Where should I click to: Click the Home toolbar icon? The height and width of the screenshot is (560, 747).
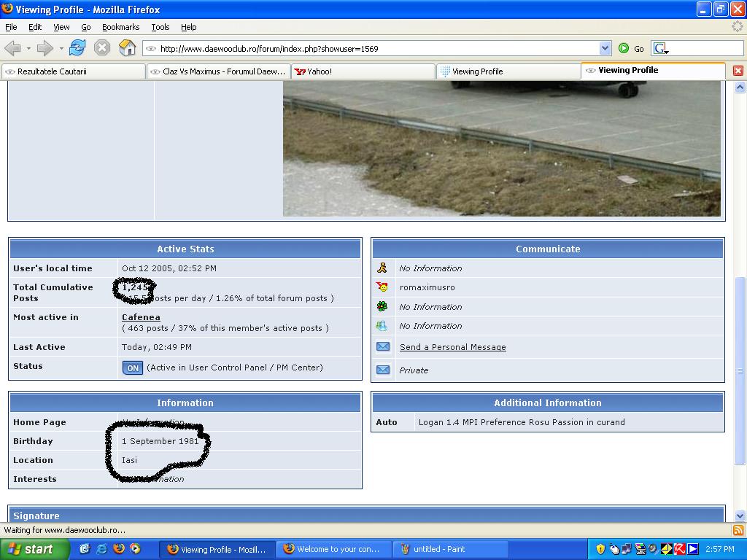point(128,48)
